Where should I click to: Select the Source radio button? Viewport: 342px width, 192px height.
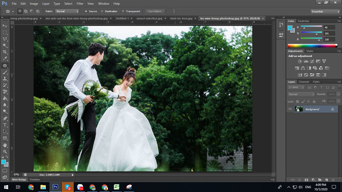[x=86, y=11]
